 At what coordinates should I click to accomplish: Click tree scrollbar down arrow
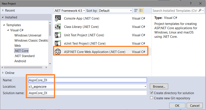coord(50,64)
